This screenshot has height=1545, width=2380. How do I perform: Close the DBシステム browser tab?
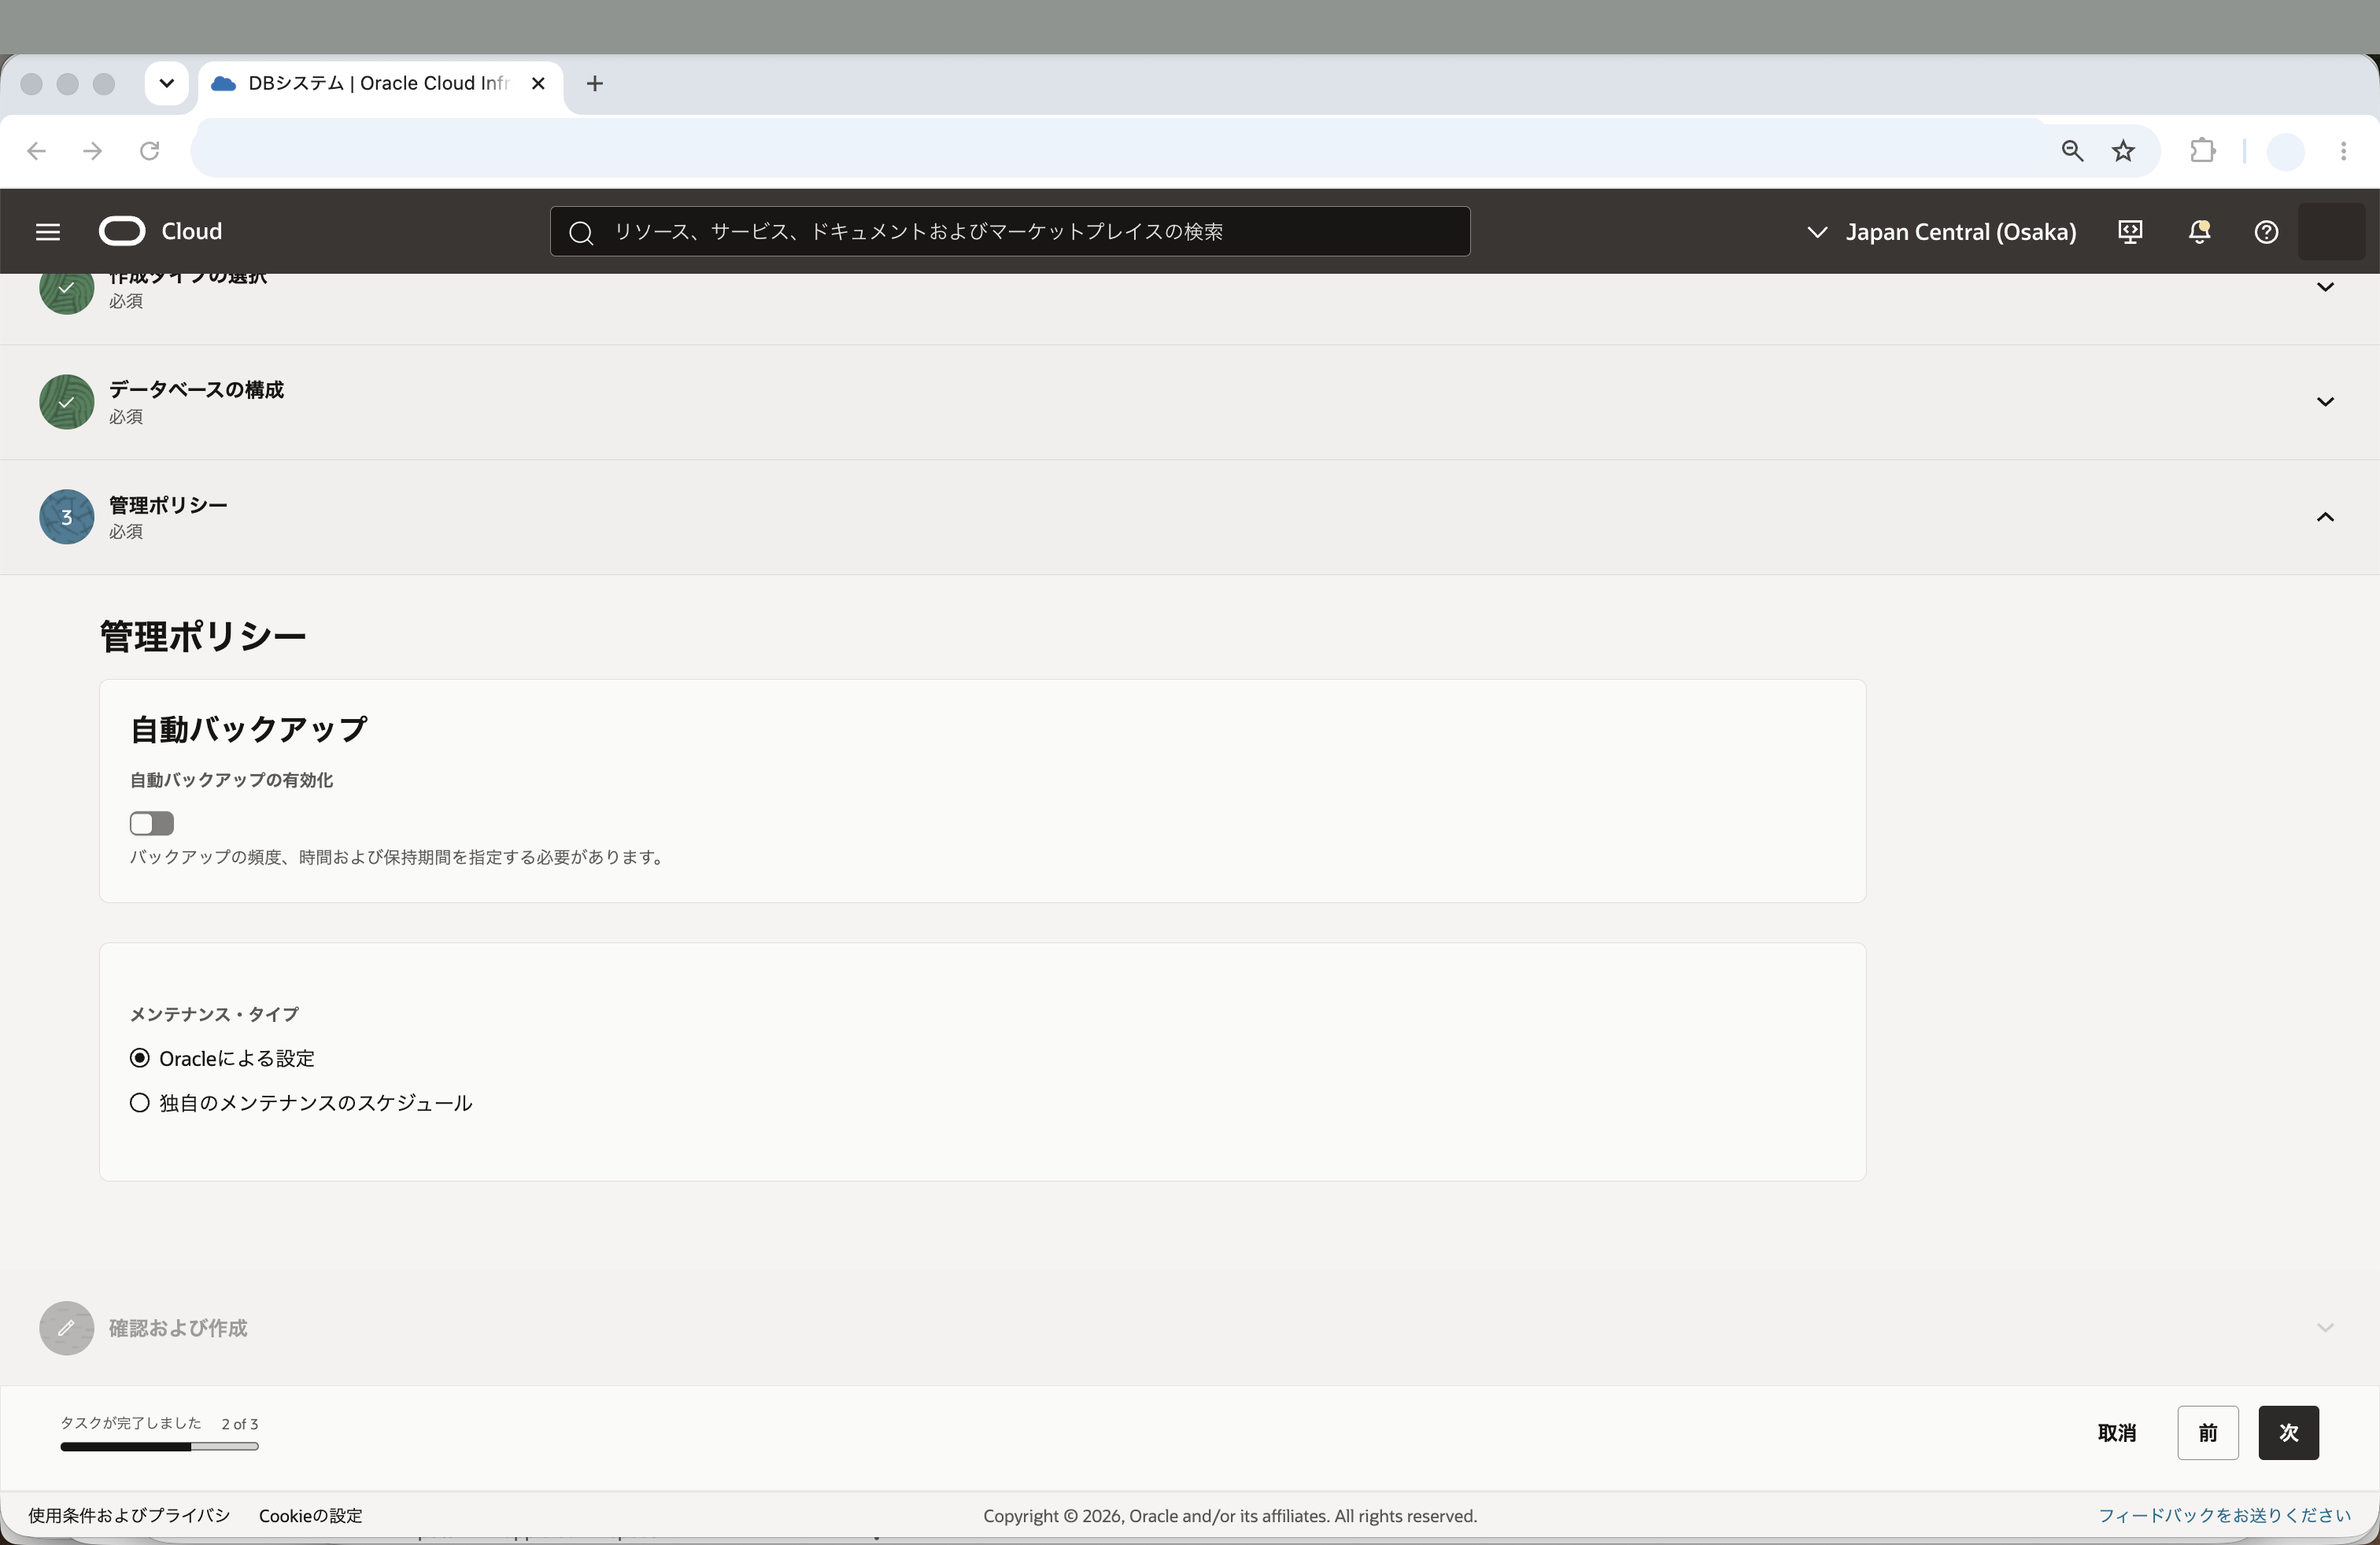(538, 84)
